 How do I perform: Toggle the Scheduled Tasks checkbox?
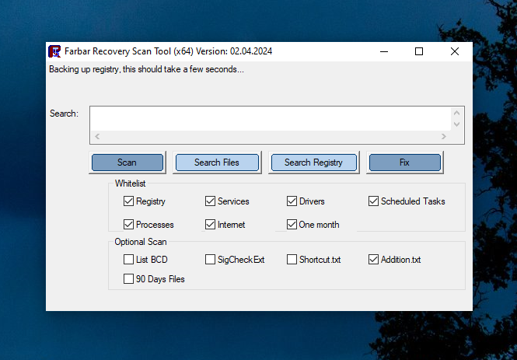373,201
